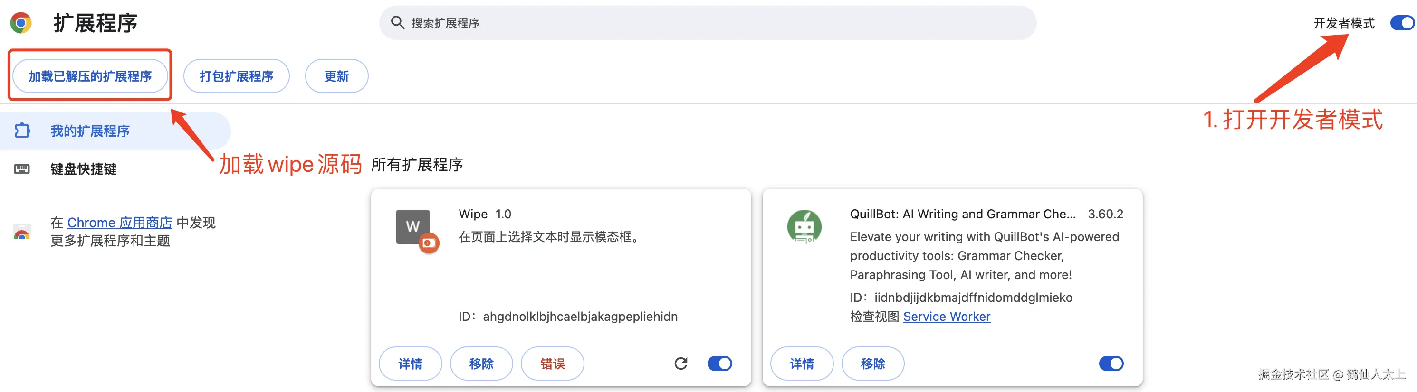1417x392 pixels.
Task: Click the Wipe 1.0 title text
Action: click(x=485, y=214)
